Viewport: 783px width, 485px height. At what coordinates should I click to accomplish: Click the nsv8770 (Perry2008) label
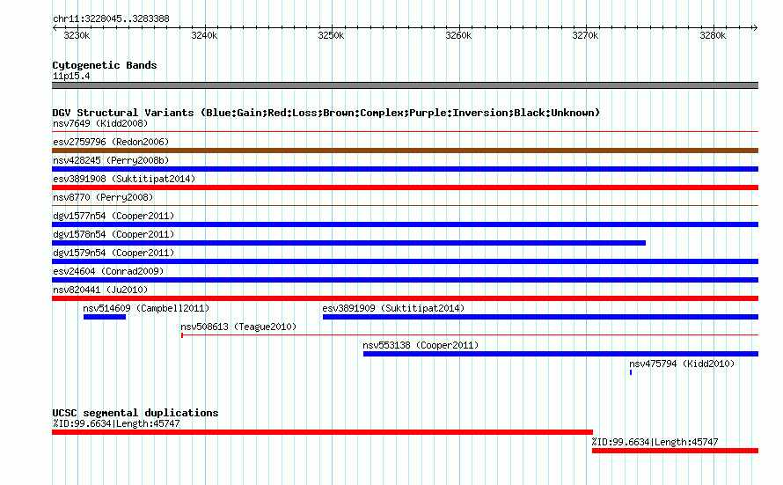coord(103,197)
